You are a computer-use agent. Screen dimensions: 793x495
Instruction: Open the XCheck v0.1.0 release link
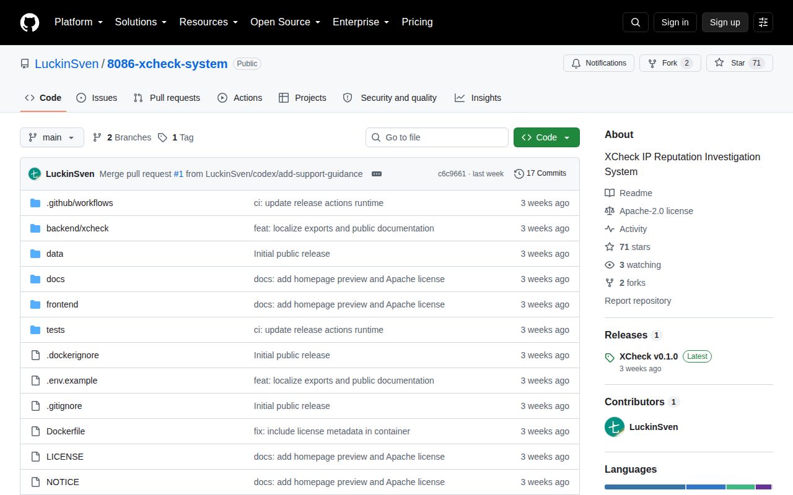649,356
